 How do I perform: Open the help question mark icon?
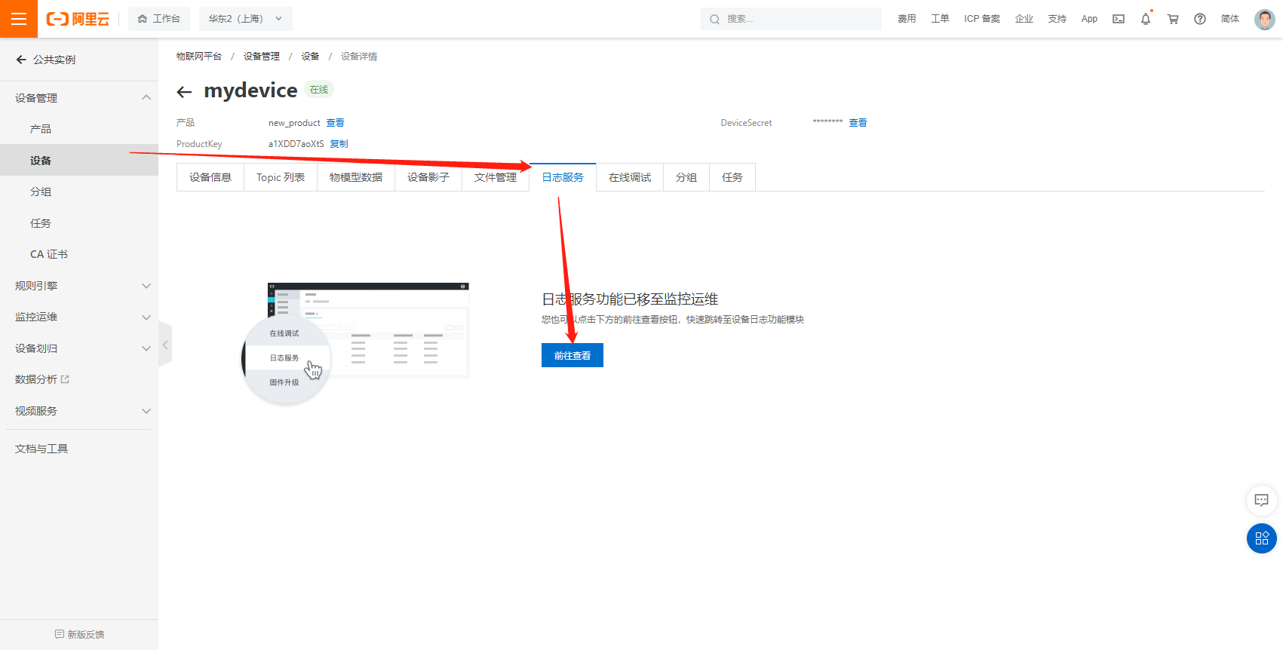1200,19
